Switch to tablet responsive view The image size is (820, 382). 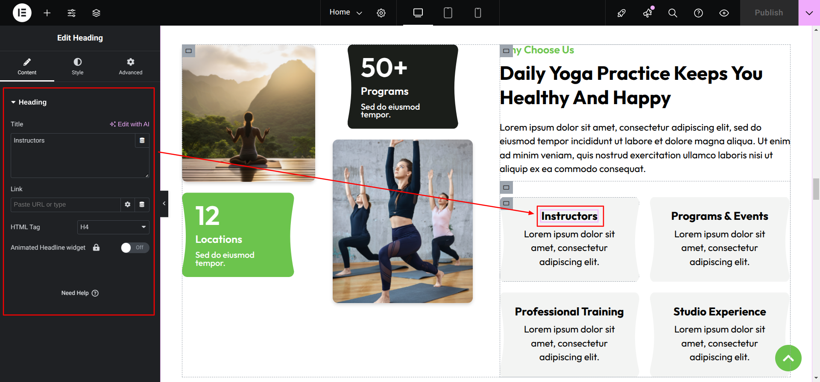[448, 13]
